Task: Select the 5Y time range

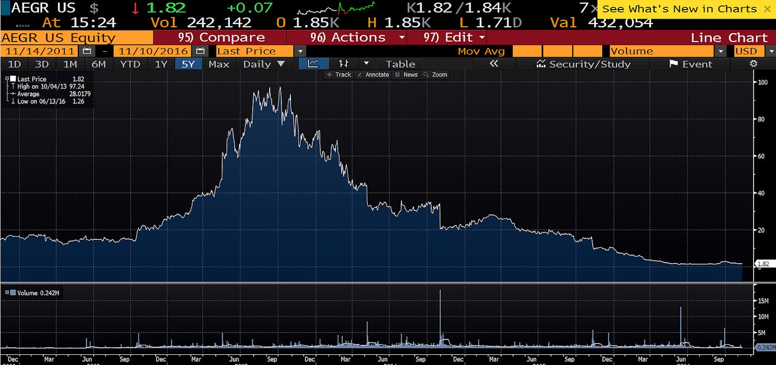Action: click(189, 64)
